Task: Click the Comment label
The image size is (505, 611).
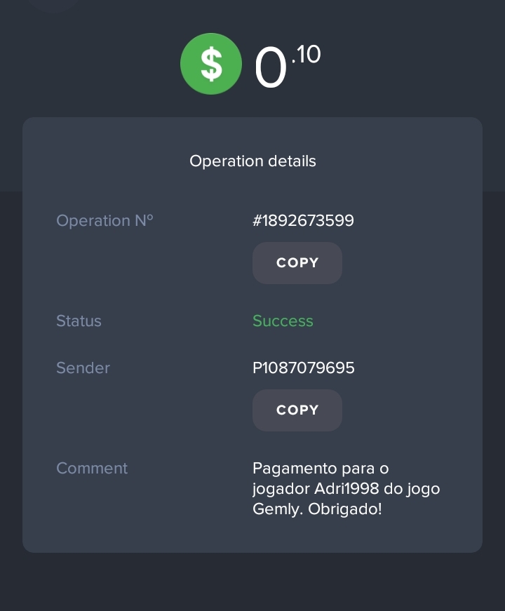Action: [92, 469]
